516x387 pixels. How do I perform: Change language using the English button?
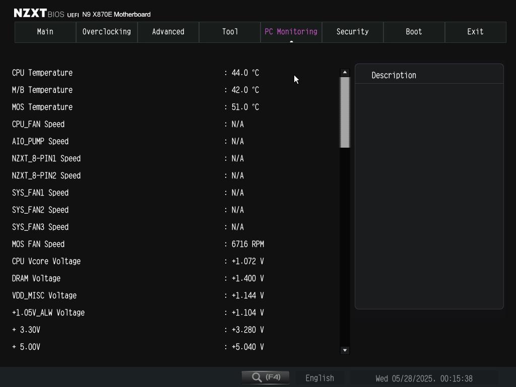point(319,378)
